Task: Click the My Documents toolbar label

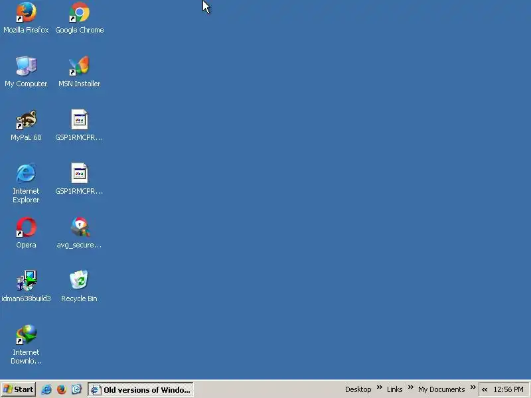Action: (441, 389)
